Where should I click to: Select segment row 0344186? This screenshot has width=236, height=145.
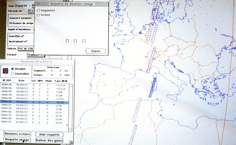pyautogui.click(x=34, y=112)
